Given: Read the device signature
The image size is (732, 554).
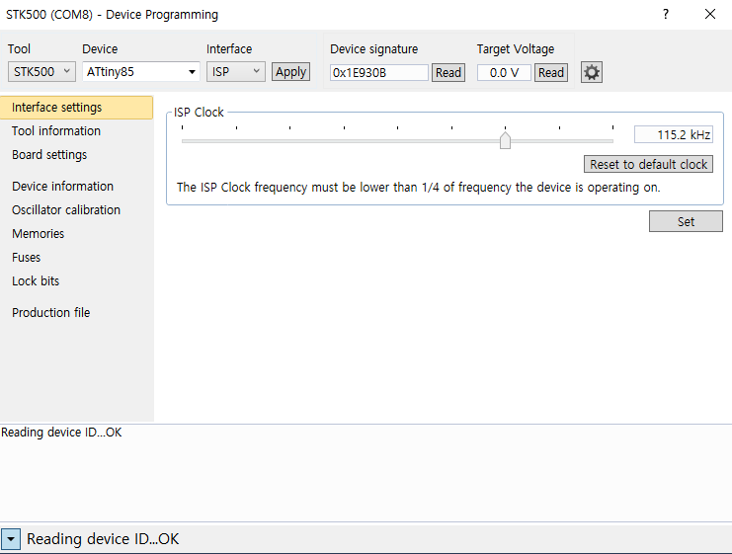Looking at the screenshot, I should pyautogui.click(x=448, y=72).
